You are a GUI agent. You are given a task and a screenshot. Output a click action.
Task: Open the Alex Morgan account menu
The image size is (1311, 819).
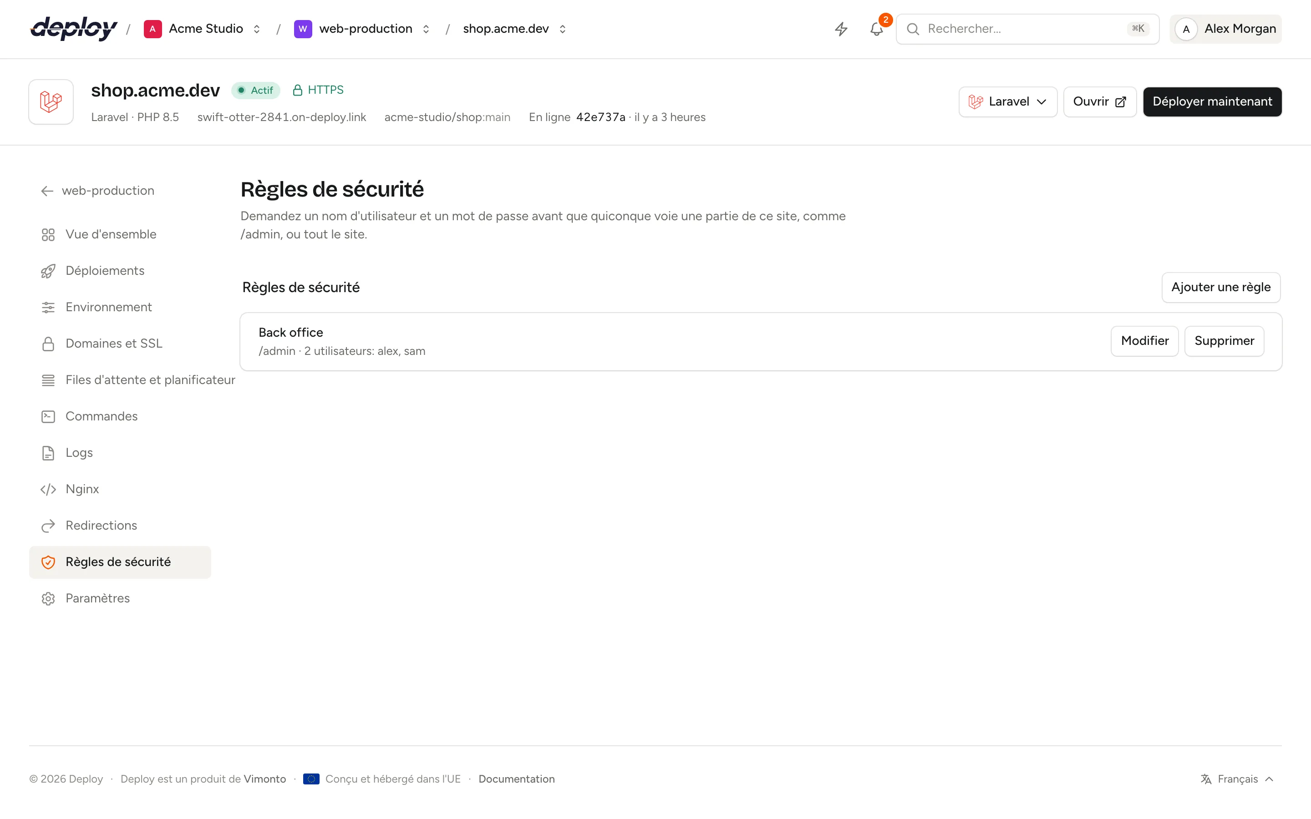tap(1225, 29)
